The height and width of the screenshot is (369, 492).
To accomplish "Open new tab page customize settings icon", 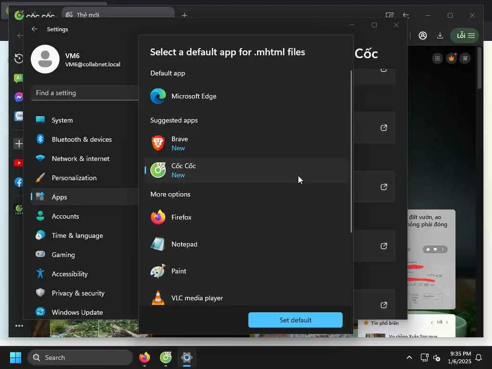I will coord(465,58).
